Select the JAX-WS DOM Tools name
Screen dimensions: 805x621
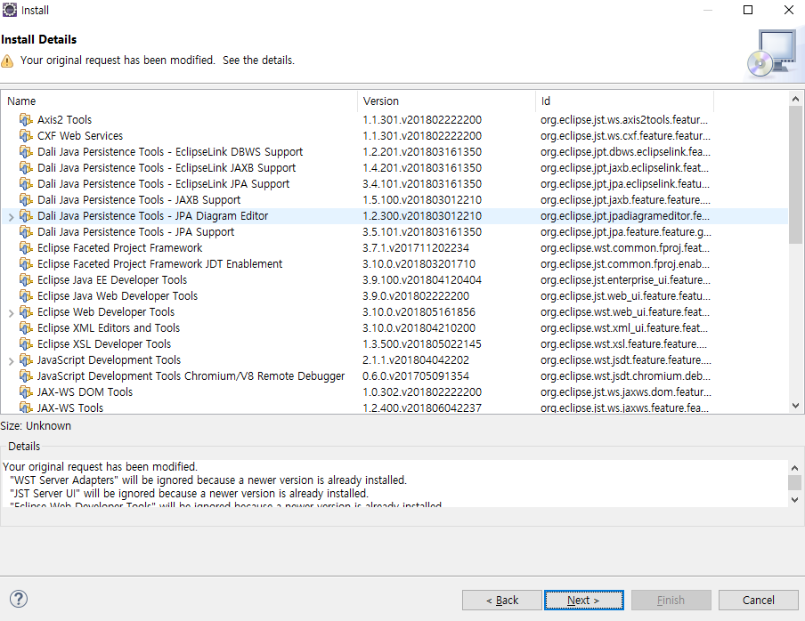85,391
